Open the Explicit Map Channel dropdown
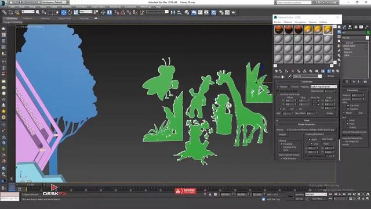The image size is (371, 209). tap(323, 87)
